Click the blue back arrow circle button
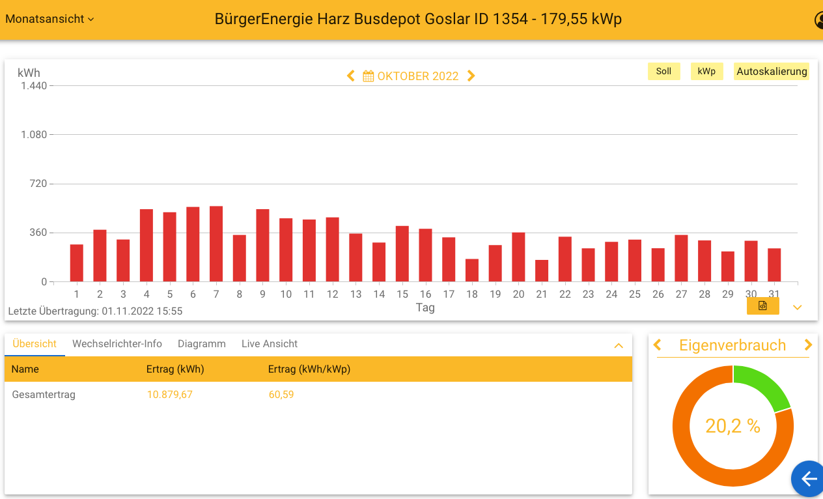 click(x=807, y=479)
